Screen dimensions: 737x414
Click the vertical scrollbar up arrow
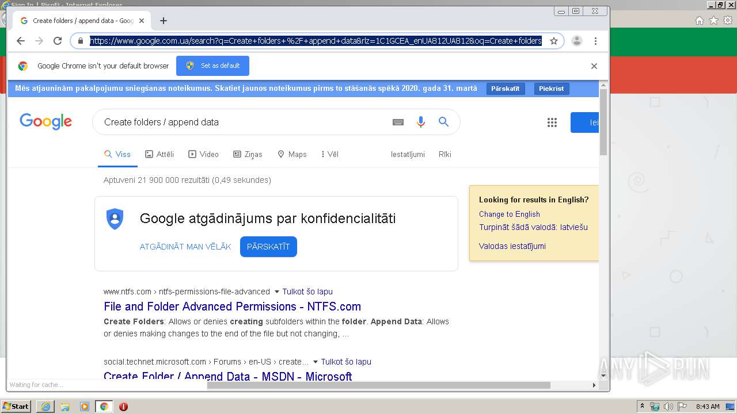(603, 86)
